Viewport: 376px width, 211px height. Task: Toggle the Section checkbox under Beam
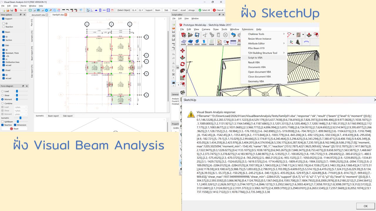click(x=4, y=40)
